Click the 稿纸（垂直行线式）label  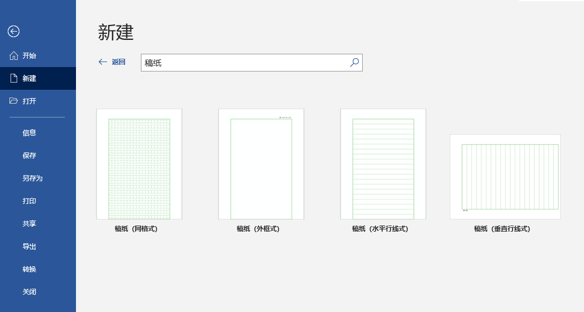coord(502,229)
